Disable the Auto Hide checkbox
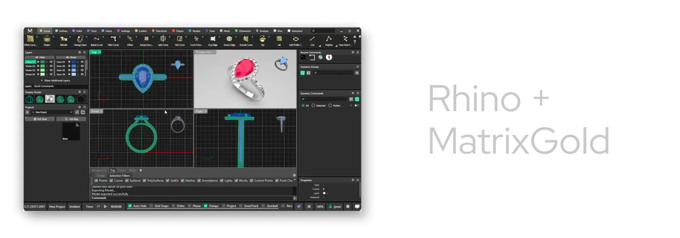 (x=130, y=206)
